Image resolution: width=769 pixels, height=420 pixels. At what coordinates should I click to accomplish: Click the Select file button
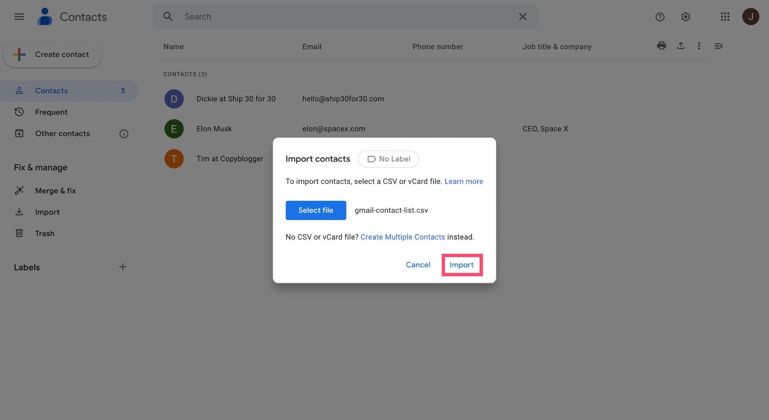pyautogui.click(x=316, y=210)
